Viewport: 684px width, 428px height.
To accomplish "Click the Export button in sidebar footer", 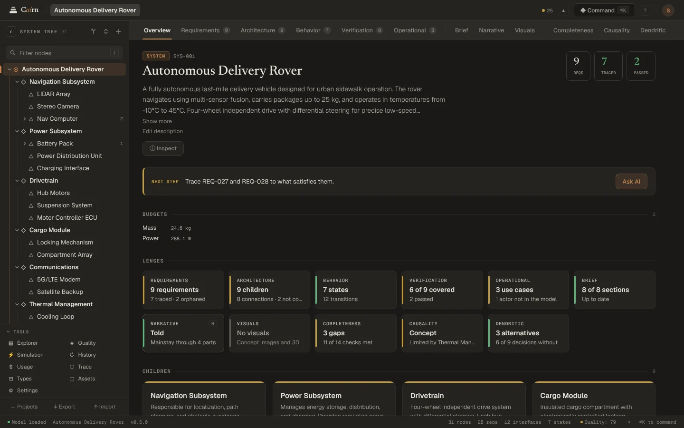I will (64, 407).
